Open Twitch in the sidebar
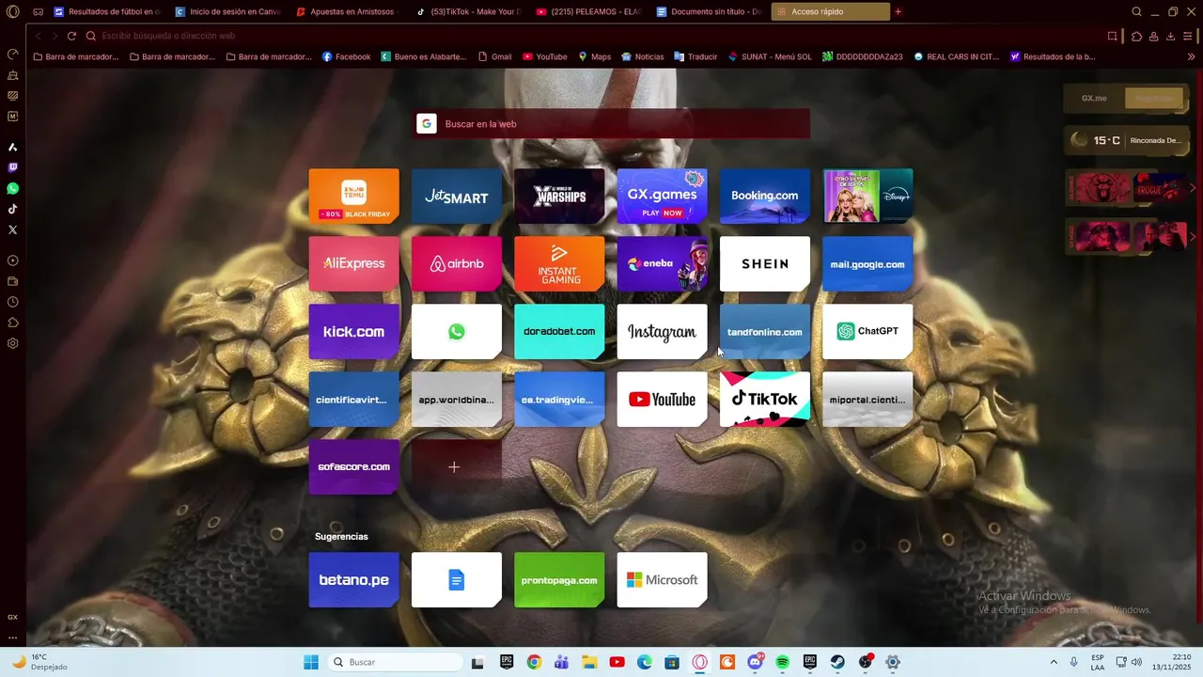Screen dimensions: 1203x677 [x=12, y=167]
